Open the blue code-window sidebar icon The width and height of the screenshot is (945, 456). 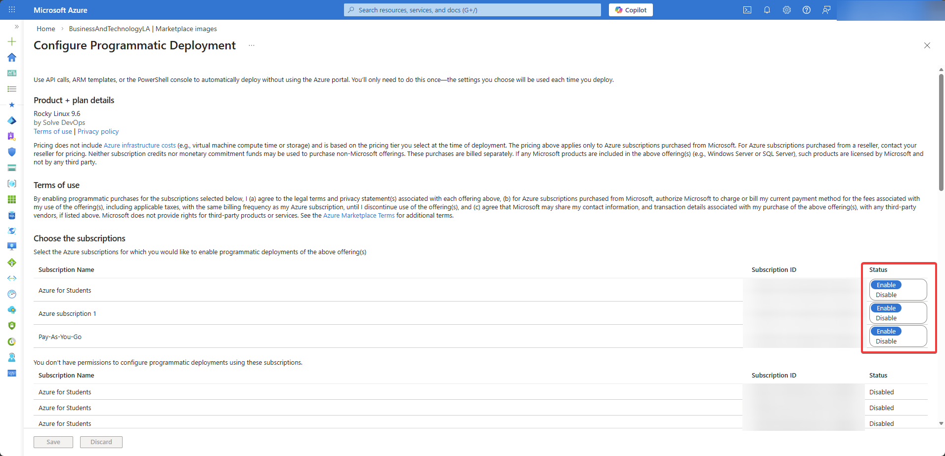(12, 373)
